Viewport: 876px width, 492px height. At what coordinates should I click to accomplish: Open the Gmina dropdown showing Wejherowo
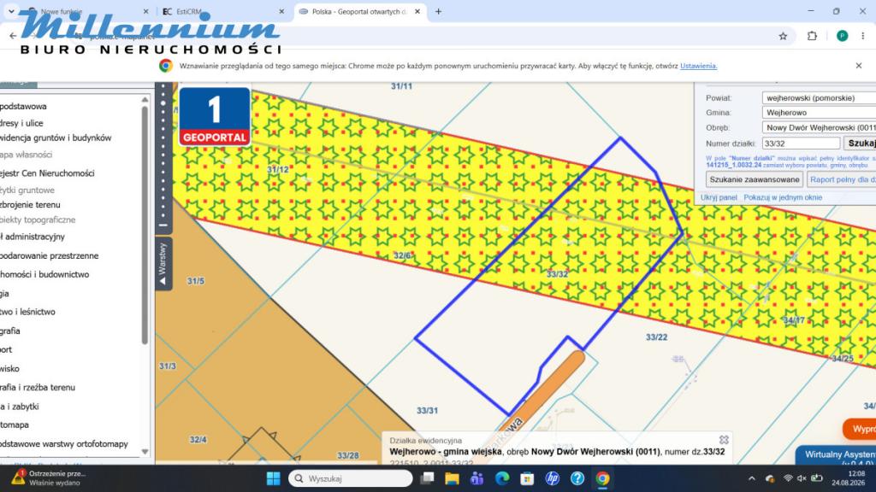[819, 113]
